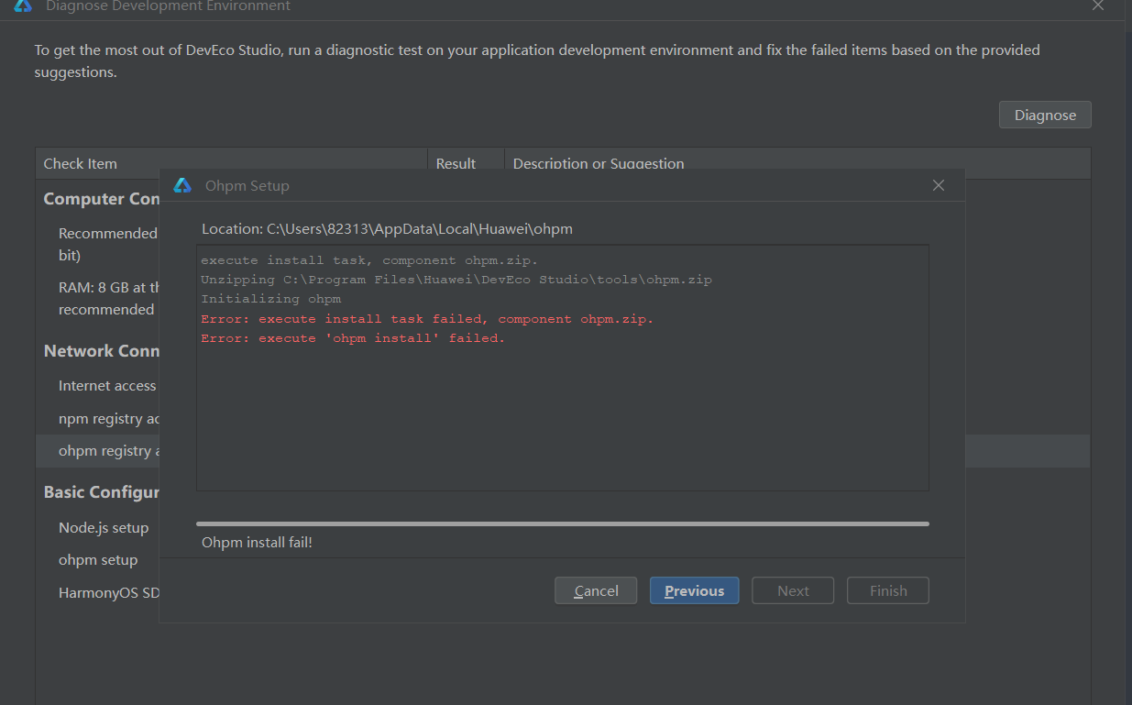Collapse the Network Connection section
Image resolution: width=1132 pixels, height=705 pixels.
click(99, 350)
